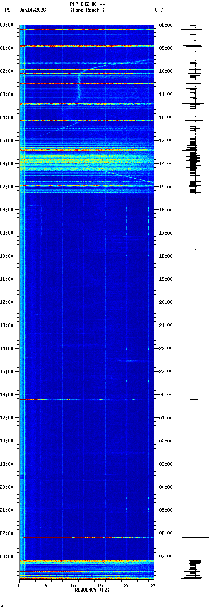This screenshot has height=610, width=212.
Task: Click the 'Jan14,2026' date label
Action: [32, 10]
